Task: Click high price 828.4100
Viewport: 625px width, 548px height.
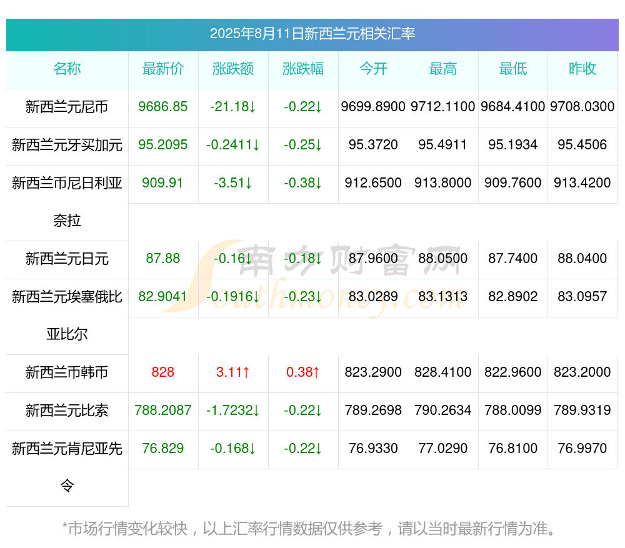Action: [443, 372]
